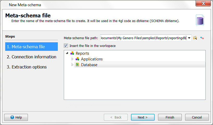213x125 pixels.
Task: Go to Connection information step
Action: click(31, 57)
